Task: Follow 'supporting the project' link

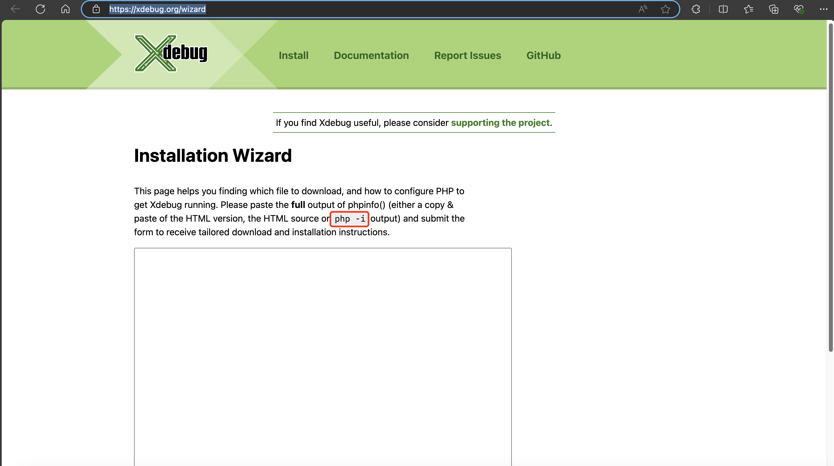Action: point(500,123)
